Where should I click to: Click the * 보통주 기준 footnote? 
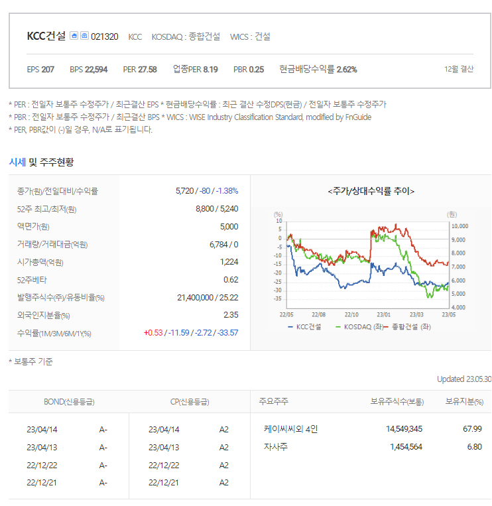(x=31, y=361)
